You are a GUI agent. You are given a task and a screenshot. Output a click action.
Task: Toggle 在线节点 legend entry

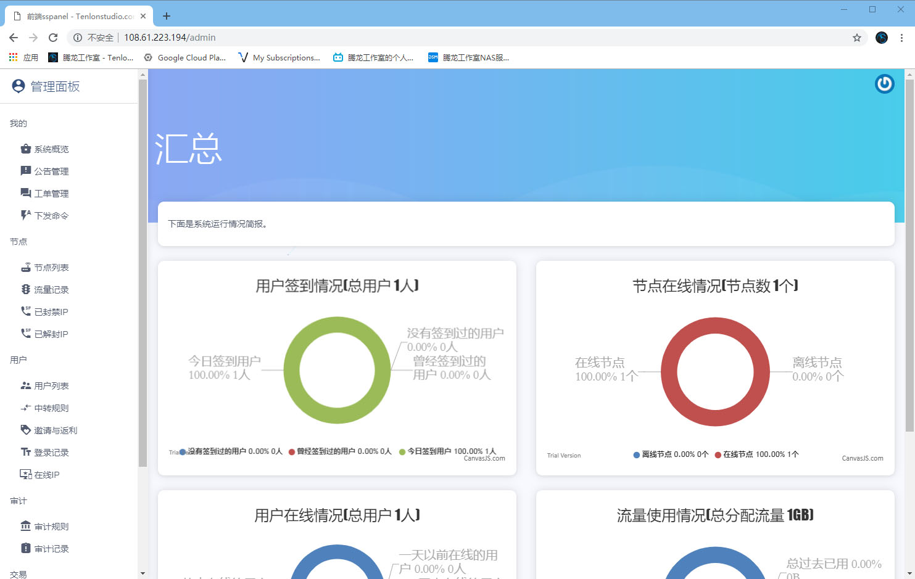(x=756, y=454)
